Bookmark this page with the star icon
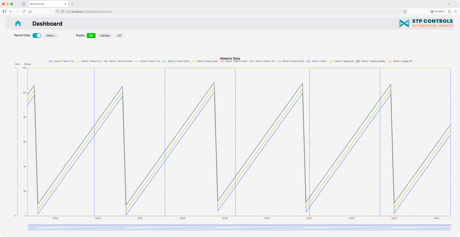This screenshot has width=460, height=237. (x=405, y=11)
